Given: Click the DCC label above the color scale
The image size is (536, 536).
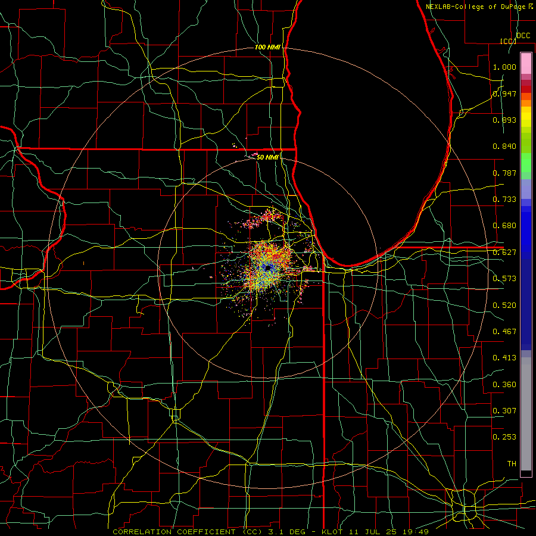Looking at the screenshot, I should (x=523, y=36).
